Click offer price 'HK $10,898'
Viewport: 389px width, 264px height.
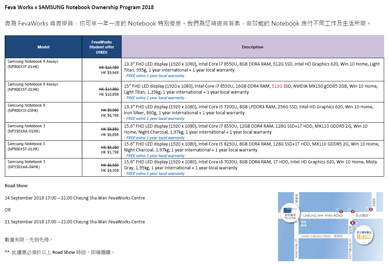[109, 94]
